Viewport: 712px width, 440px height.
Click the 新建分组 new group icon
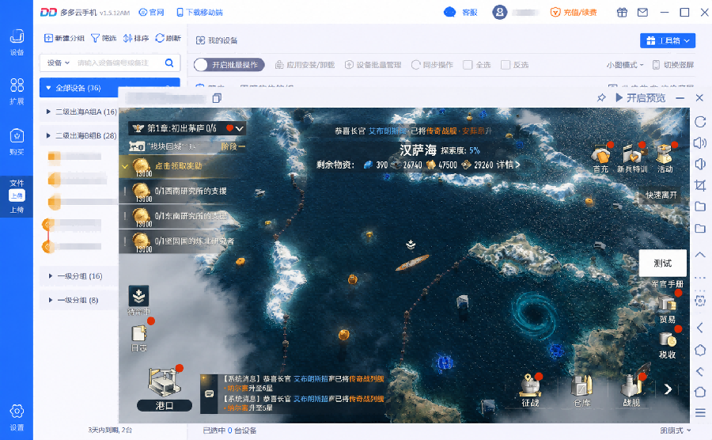tap(48, 38)
